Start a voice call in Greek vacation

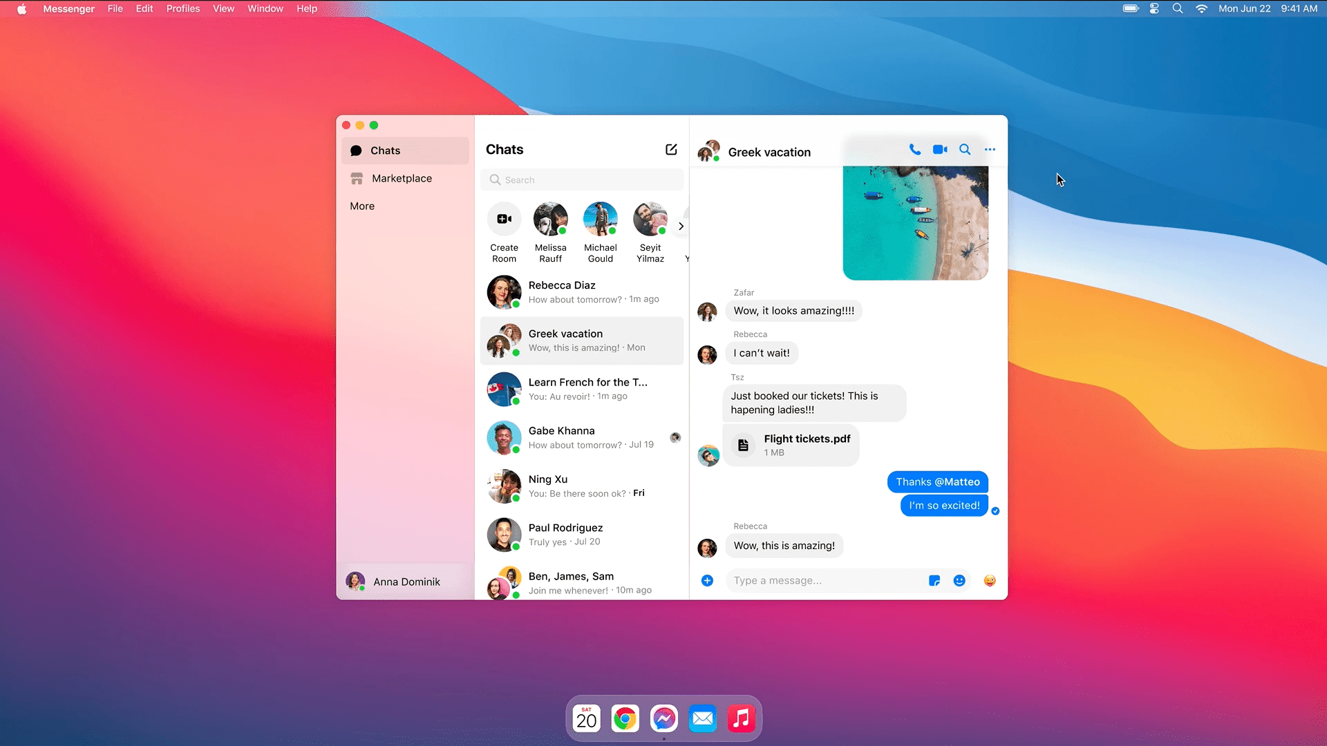[x=914, y=149]
